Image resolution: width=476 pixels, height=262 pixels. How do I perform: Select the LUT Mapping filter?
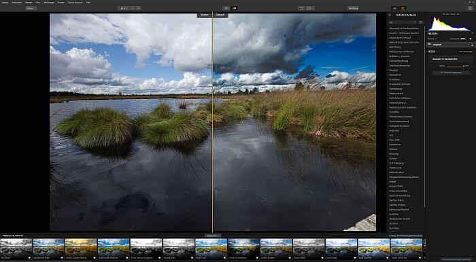(396, 163)
